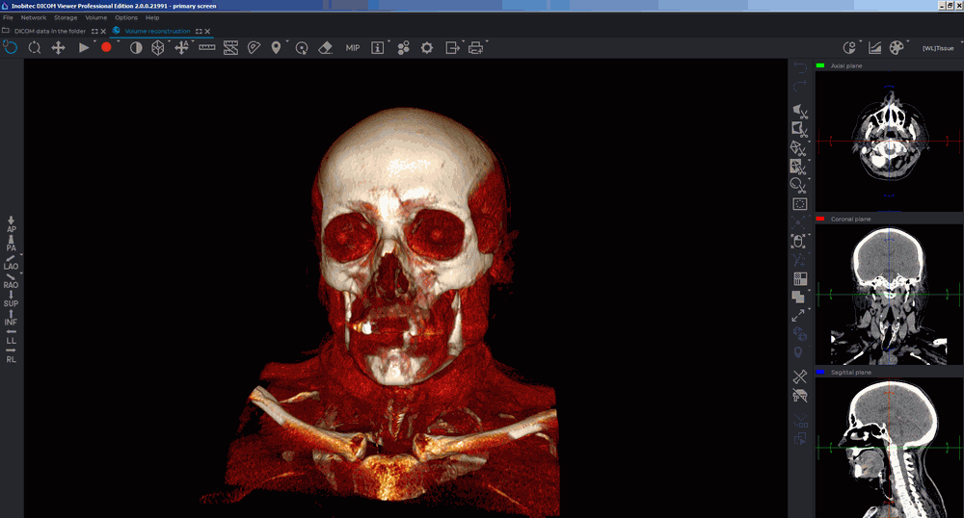Select the Ruler measurement tool
The width and height of the screenshot is (964, 518).
pos(206,47)
